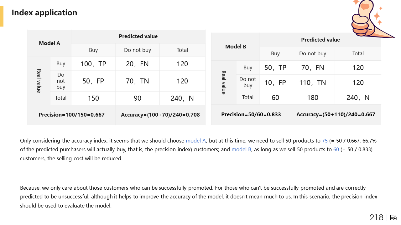Click Model B's "70, FN" cell
Screen dimensions: 401x225
[x=313, y=67]
